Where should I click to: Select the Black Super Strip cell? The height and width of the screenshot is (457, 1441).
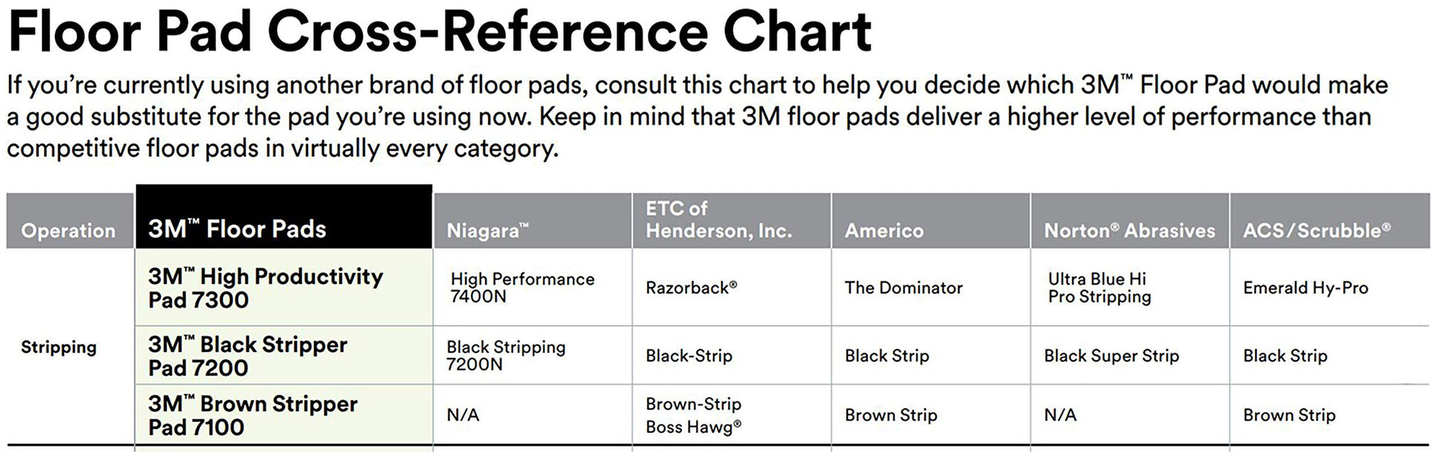pos(1111,356)
